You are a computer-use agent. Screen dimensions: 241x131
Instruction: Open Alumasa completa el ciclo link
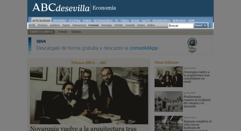[x=198, y=125]
